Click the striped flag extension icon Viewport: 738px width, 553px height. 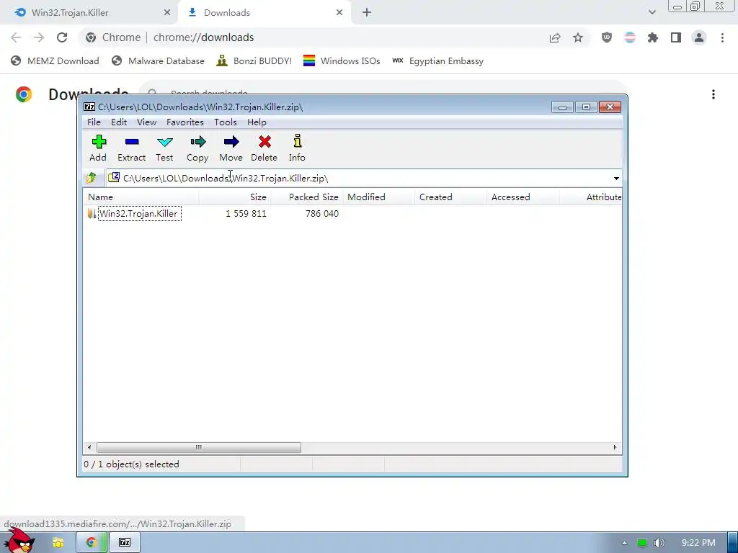[630, 37]
